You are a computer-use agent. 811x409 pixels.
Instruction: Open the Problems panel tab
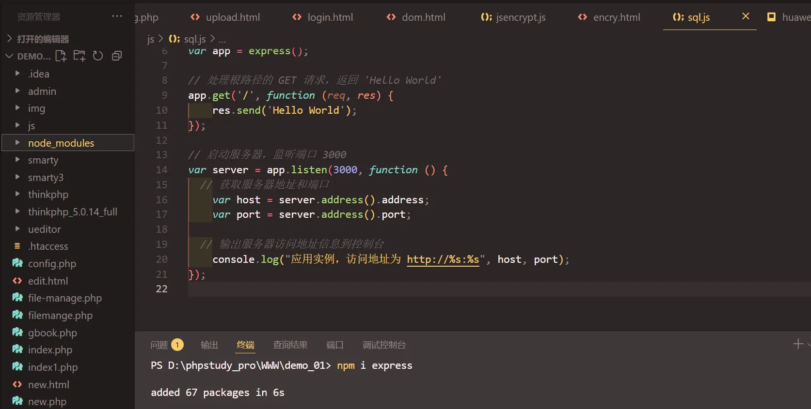pos(159,345)
